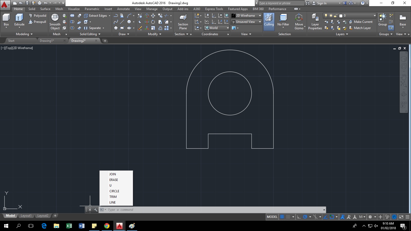This screenshot has height=231, width=411.
Task: Select the Spline draw tool
Action: (116, 22)
